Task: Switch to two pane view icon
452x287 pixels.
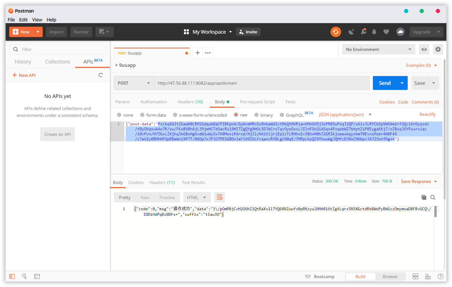Action: coord(415,276)
